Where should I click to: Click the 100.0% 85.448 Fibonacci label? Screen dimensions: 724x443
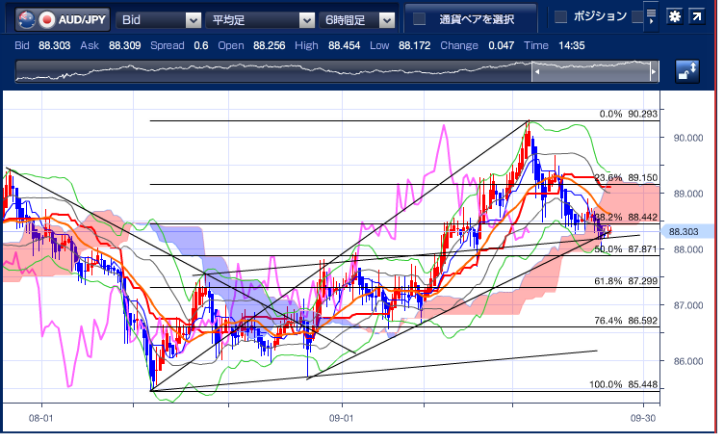click(x=623, y=384)
